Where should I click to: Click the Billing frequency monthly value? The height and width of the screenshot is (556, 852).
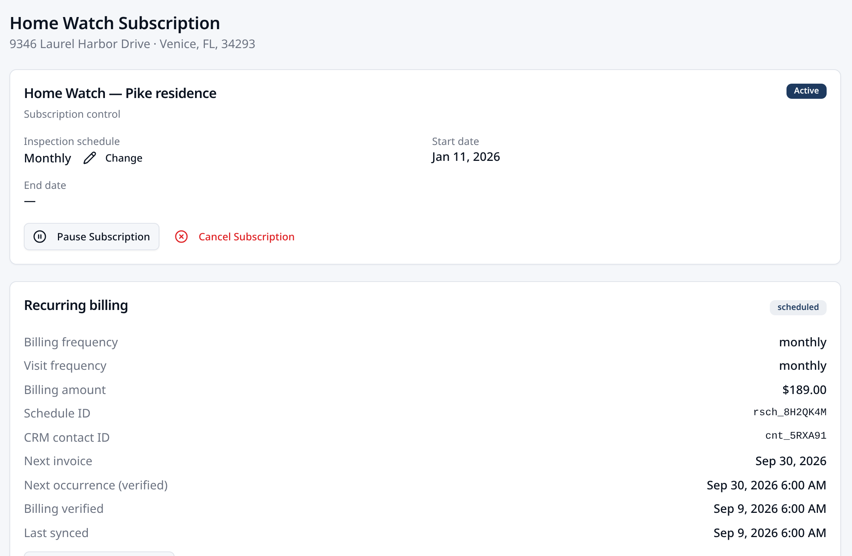[x=802, y=342]
